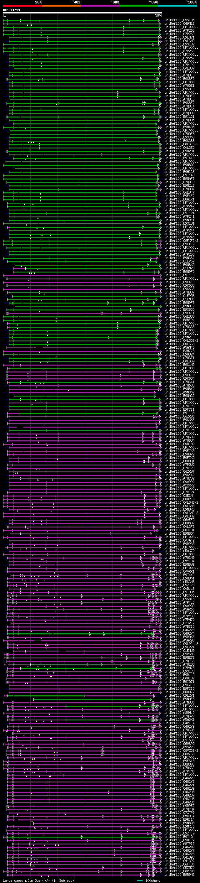
Task: Select hit label UniRef100_B9H435
Action: coord(179,127)
